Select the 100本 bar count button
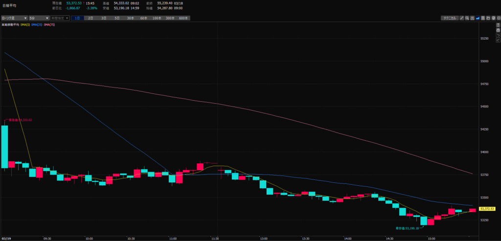 click(x=157, y=18)
